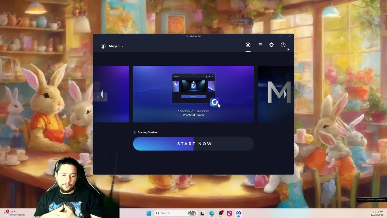Open the Shadow home dashboard icon

coord(248,45)
